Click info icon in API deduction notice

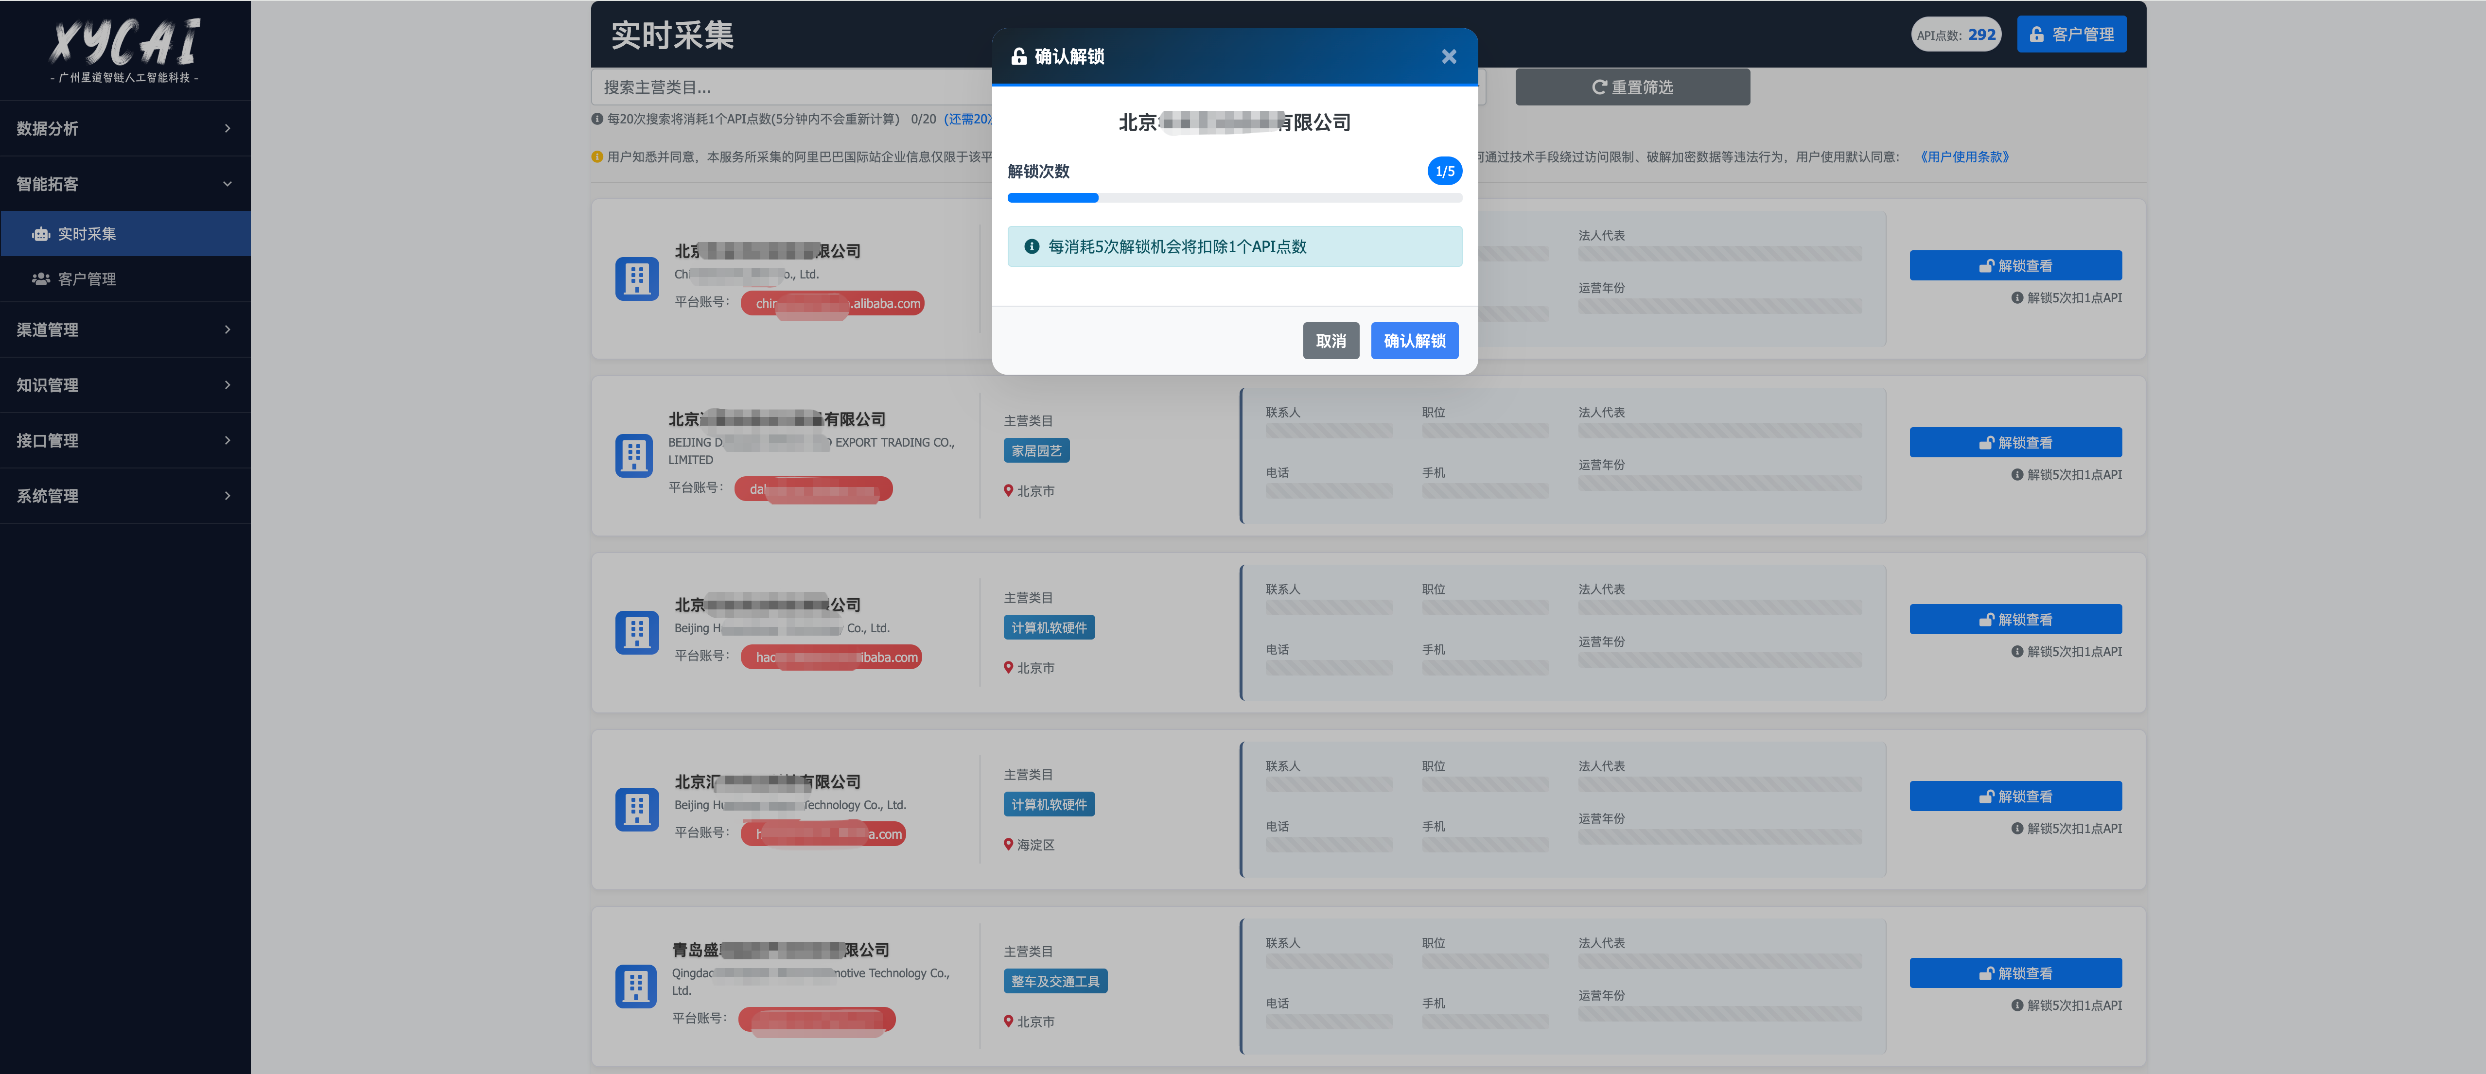tap(1031, 246)
